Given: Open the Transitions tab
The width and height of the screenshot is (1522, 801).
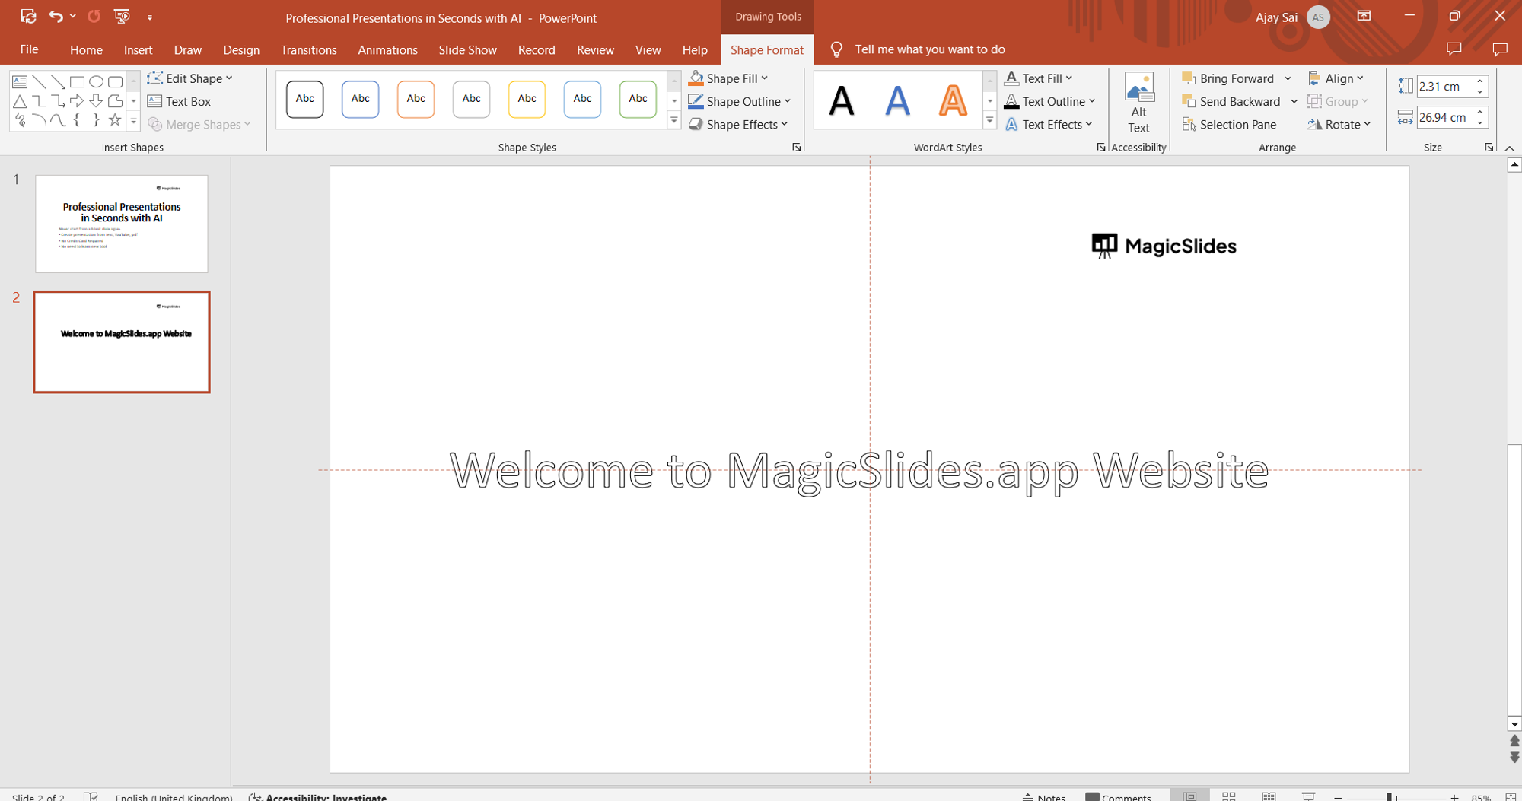Looking at the screenshot, I should [308, 49].
